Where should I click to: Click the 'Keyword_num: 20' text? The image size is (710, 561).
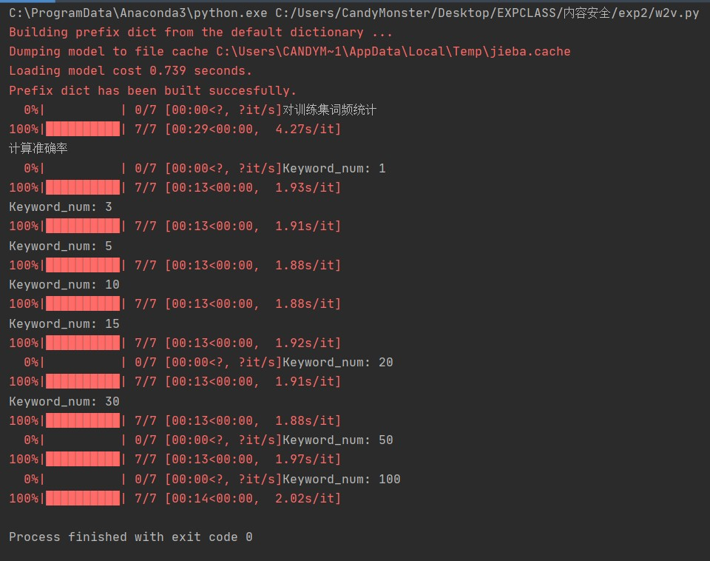click(x=337, y=363)
